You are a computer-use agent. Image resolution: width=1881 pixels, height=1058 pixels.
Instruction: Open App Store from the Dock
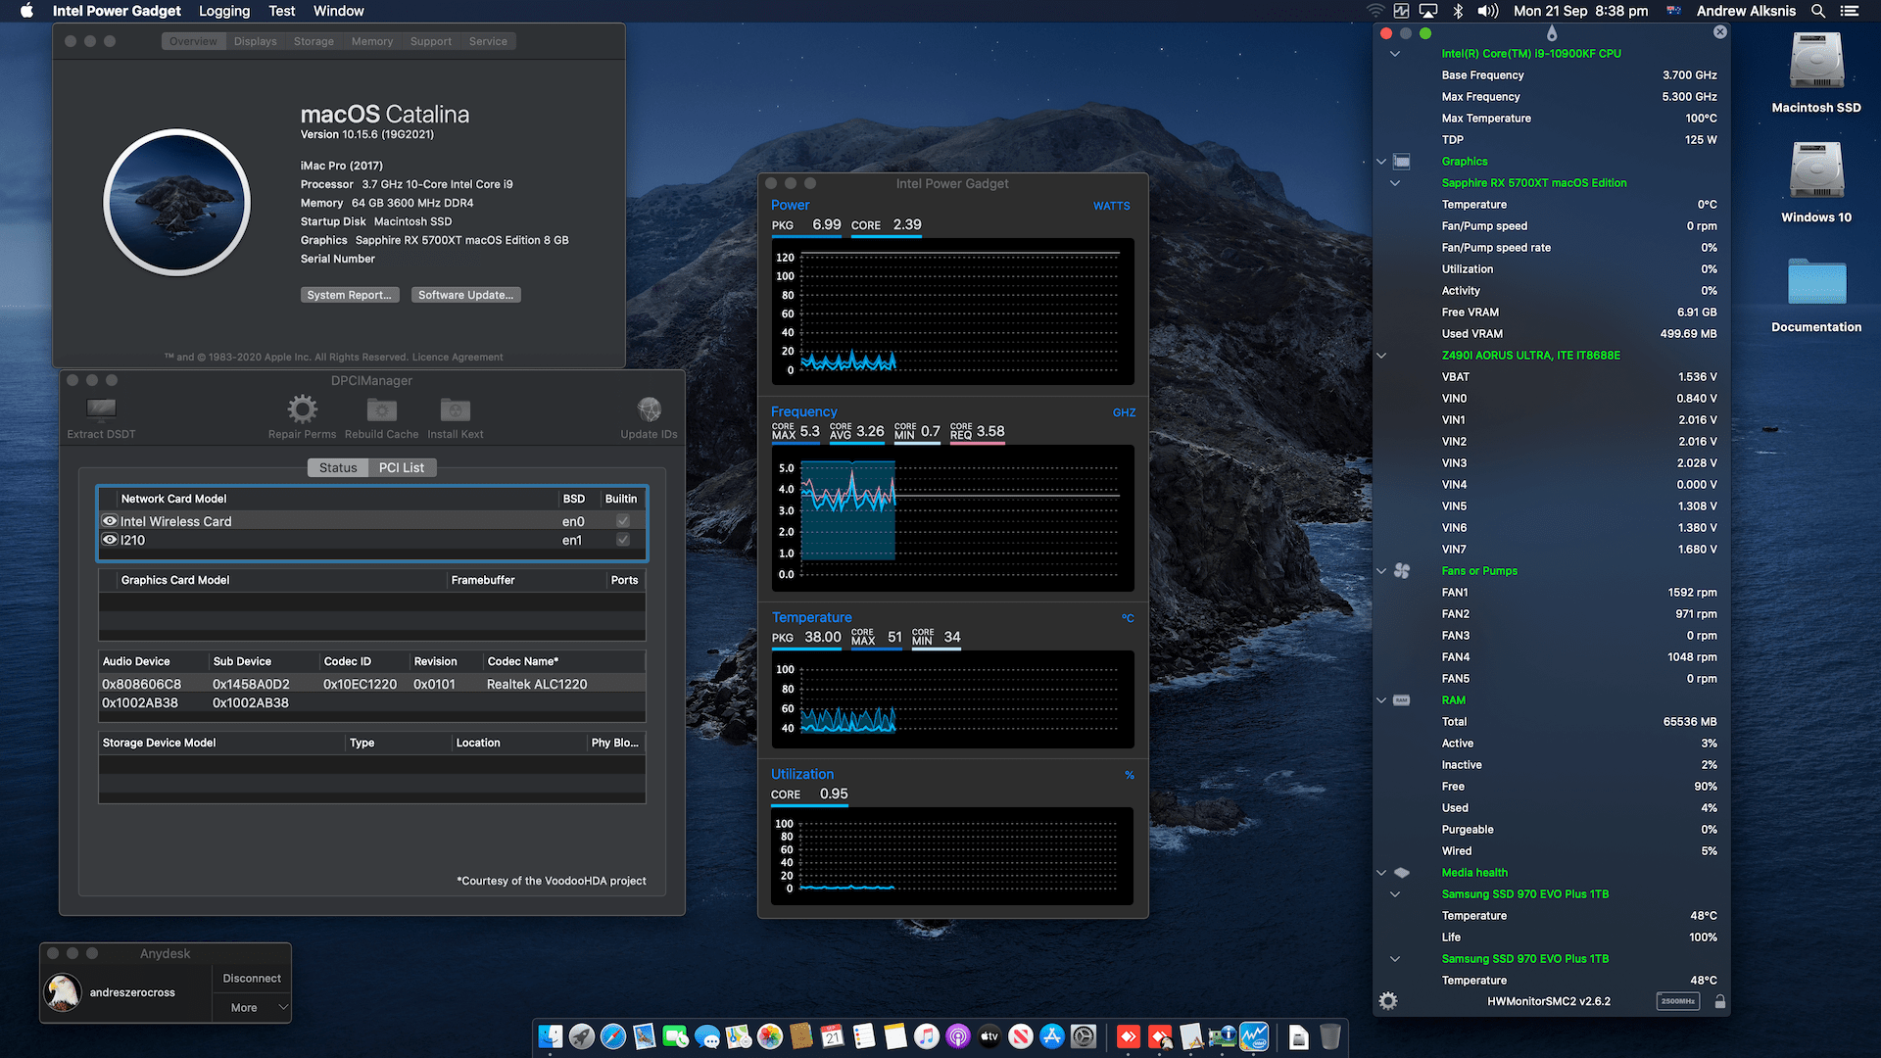1052,1035
